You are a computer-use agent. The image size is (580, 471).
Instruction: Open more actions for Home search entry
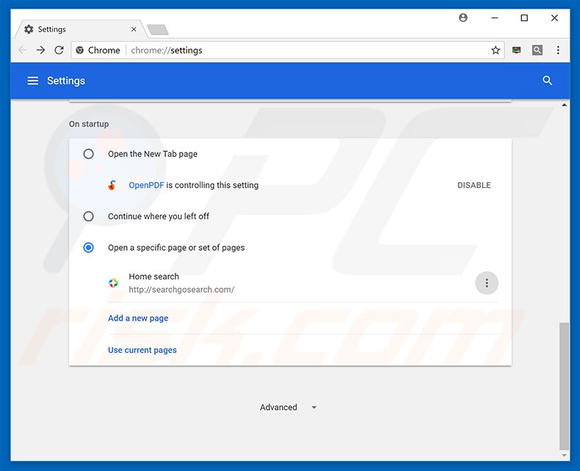[x=486, y=283]
